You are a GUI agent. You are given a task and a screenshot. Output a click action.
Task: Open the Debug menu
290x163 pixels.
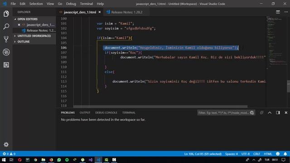(71, 4)
